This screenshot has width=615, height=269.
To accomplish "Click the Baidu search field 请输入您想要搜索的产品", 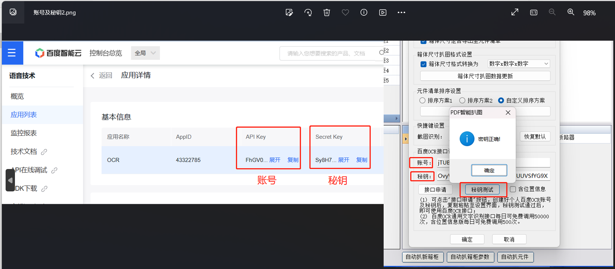I will coord(331,53).
